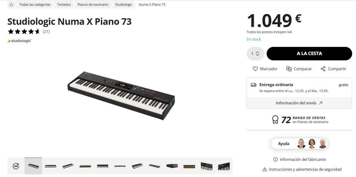Click the heart Marcador icon
This screenshot has height=177, width=356.
pyautogui.click(x=255, y=69)
